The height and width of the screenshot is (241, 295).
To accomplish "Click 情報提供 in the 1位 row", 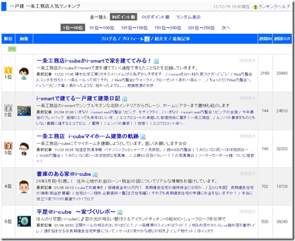I will [247, 61].
